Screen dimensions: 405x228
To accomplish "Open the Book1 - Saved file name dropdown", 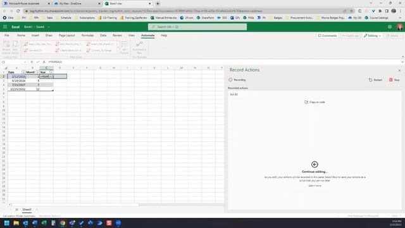I will 48,27.
